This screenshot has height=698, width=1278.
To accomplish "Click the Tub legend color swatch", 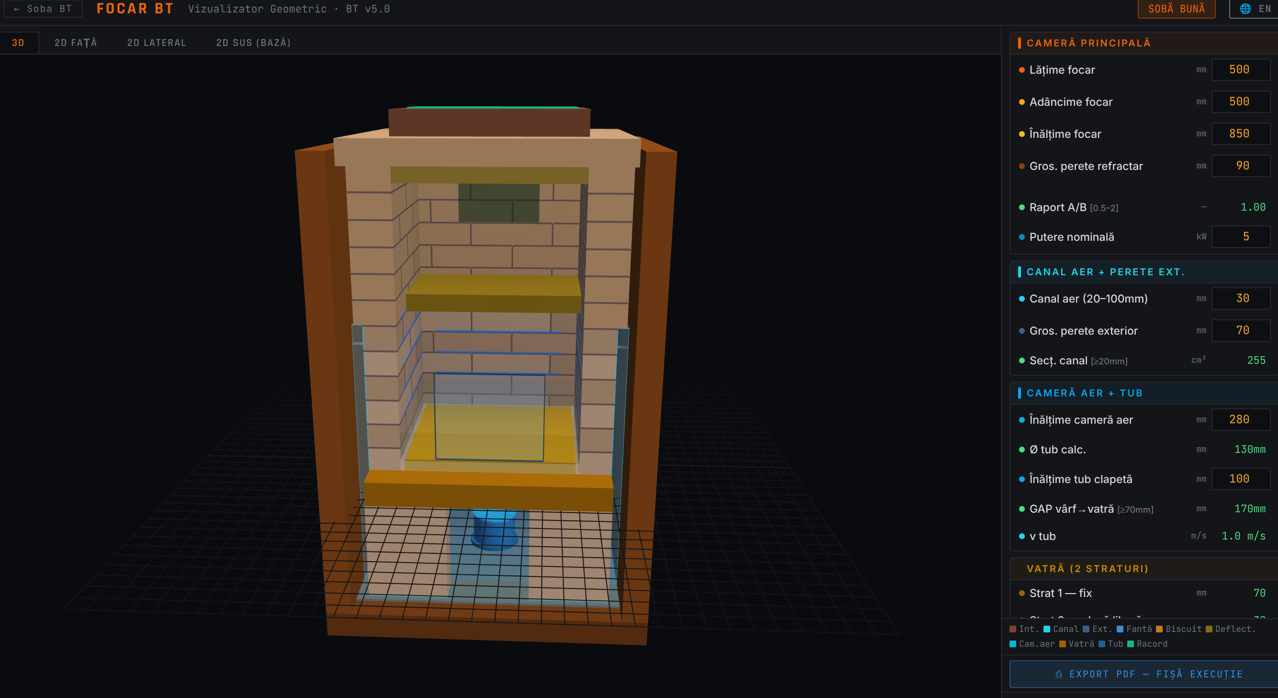I will coord(1101,644).
